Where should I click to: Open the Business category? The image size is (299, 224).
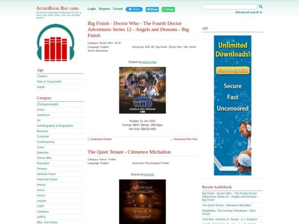pos(43,131)
